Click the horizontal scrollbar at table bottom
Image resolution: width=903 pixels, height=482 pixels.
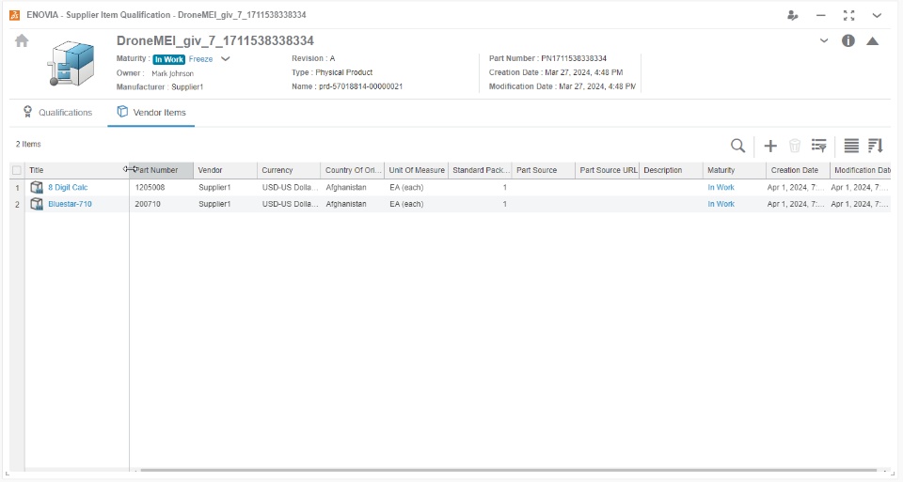point(508,471)
